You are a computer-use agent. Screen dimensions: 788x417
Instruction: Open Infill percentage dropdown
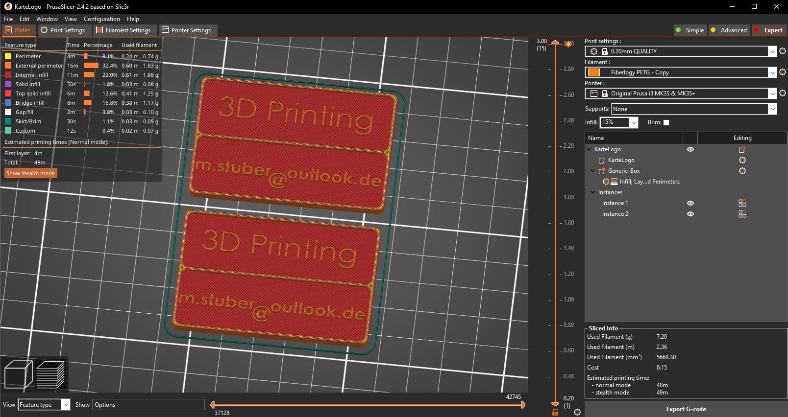pos(634,122)
